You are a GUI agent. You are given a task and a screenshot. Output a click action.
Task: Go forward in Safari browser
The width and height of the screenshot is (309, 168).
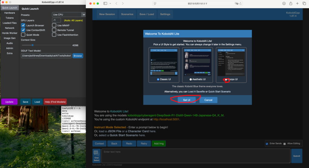pyautogui.click(x=123, y=4)
